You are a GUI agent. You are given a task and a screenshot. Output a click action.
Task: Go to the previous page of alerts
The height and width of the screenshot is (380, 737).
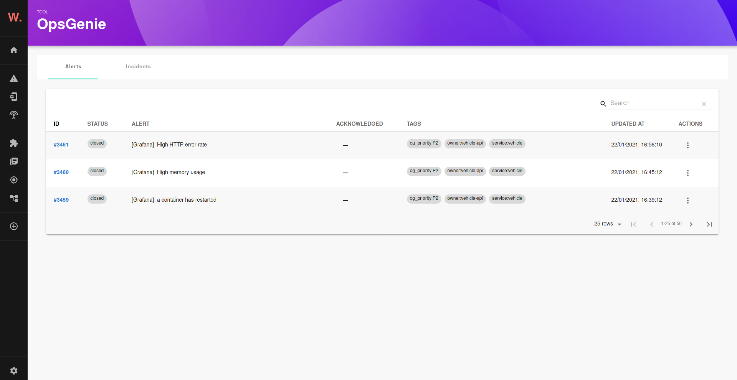coord(652,224)
